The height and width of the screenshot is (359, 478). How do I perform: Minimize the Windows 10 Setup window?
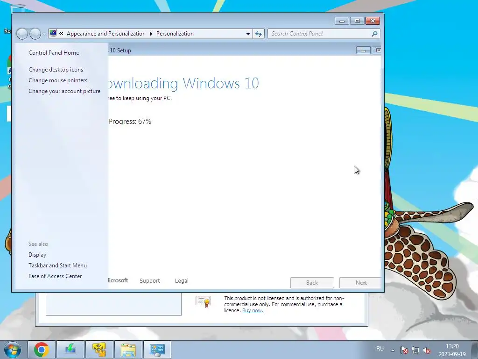[x=363, y=50]
